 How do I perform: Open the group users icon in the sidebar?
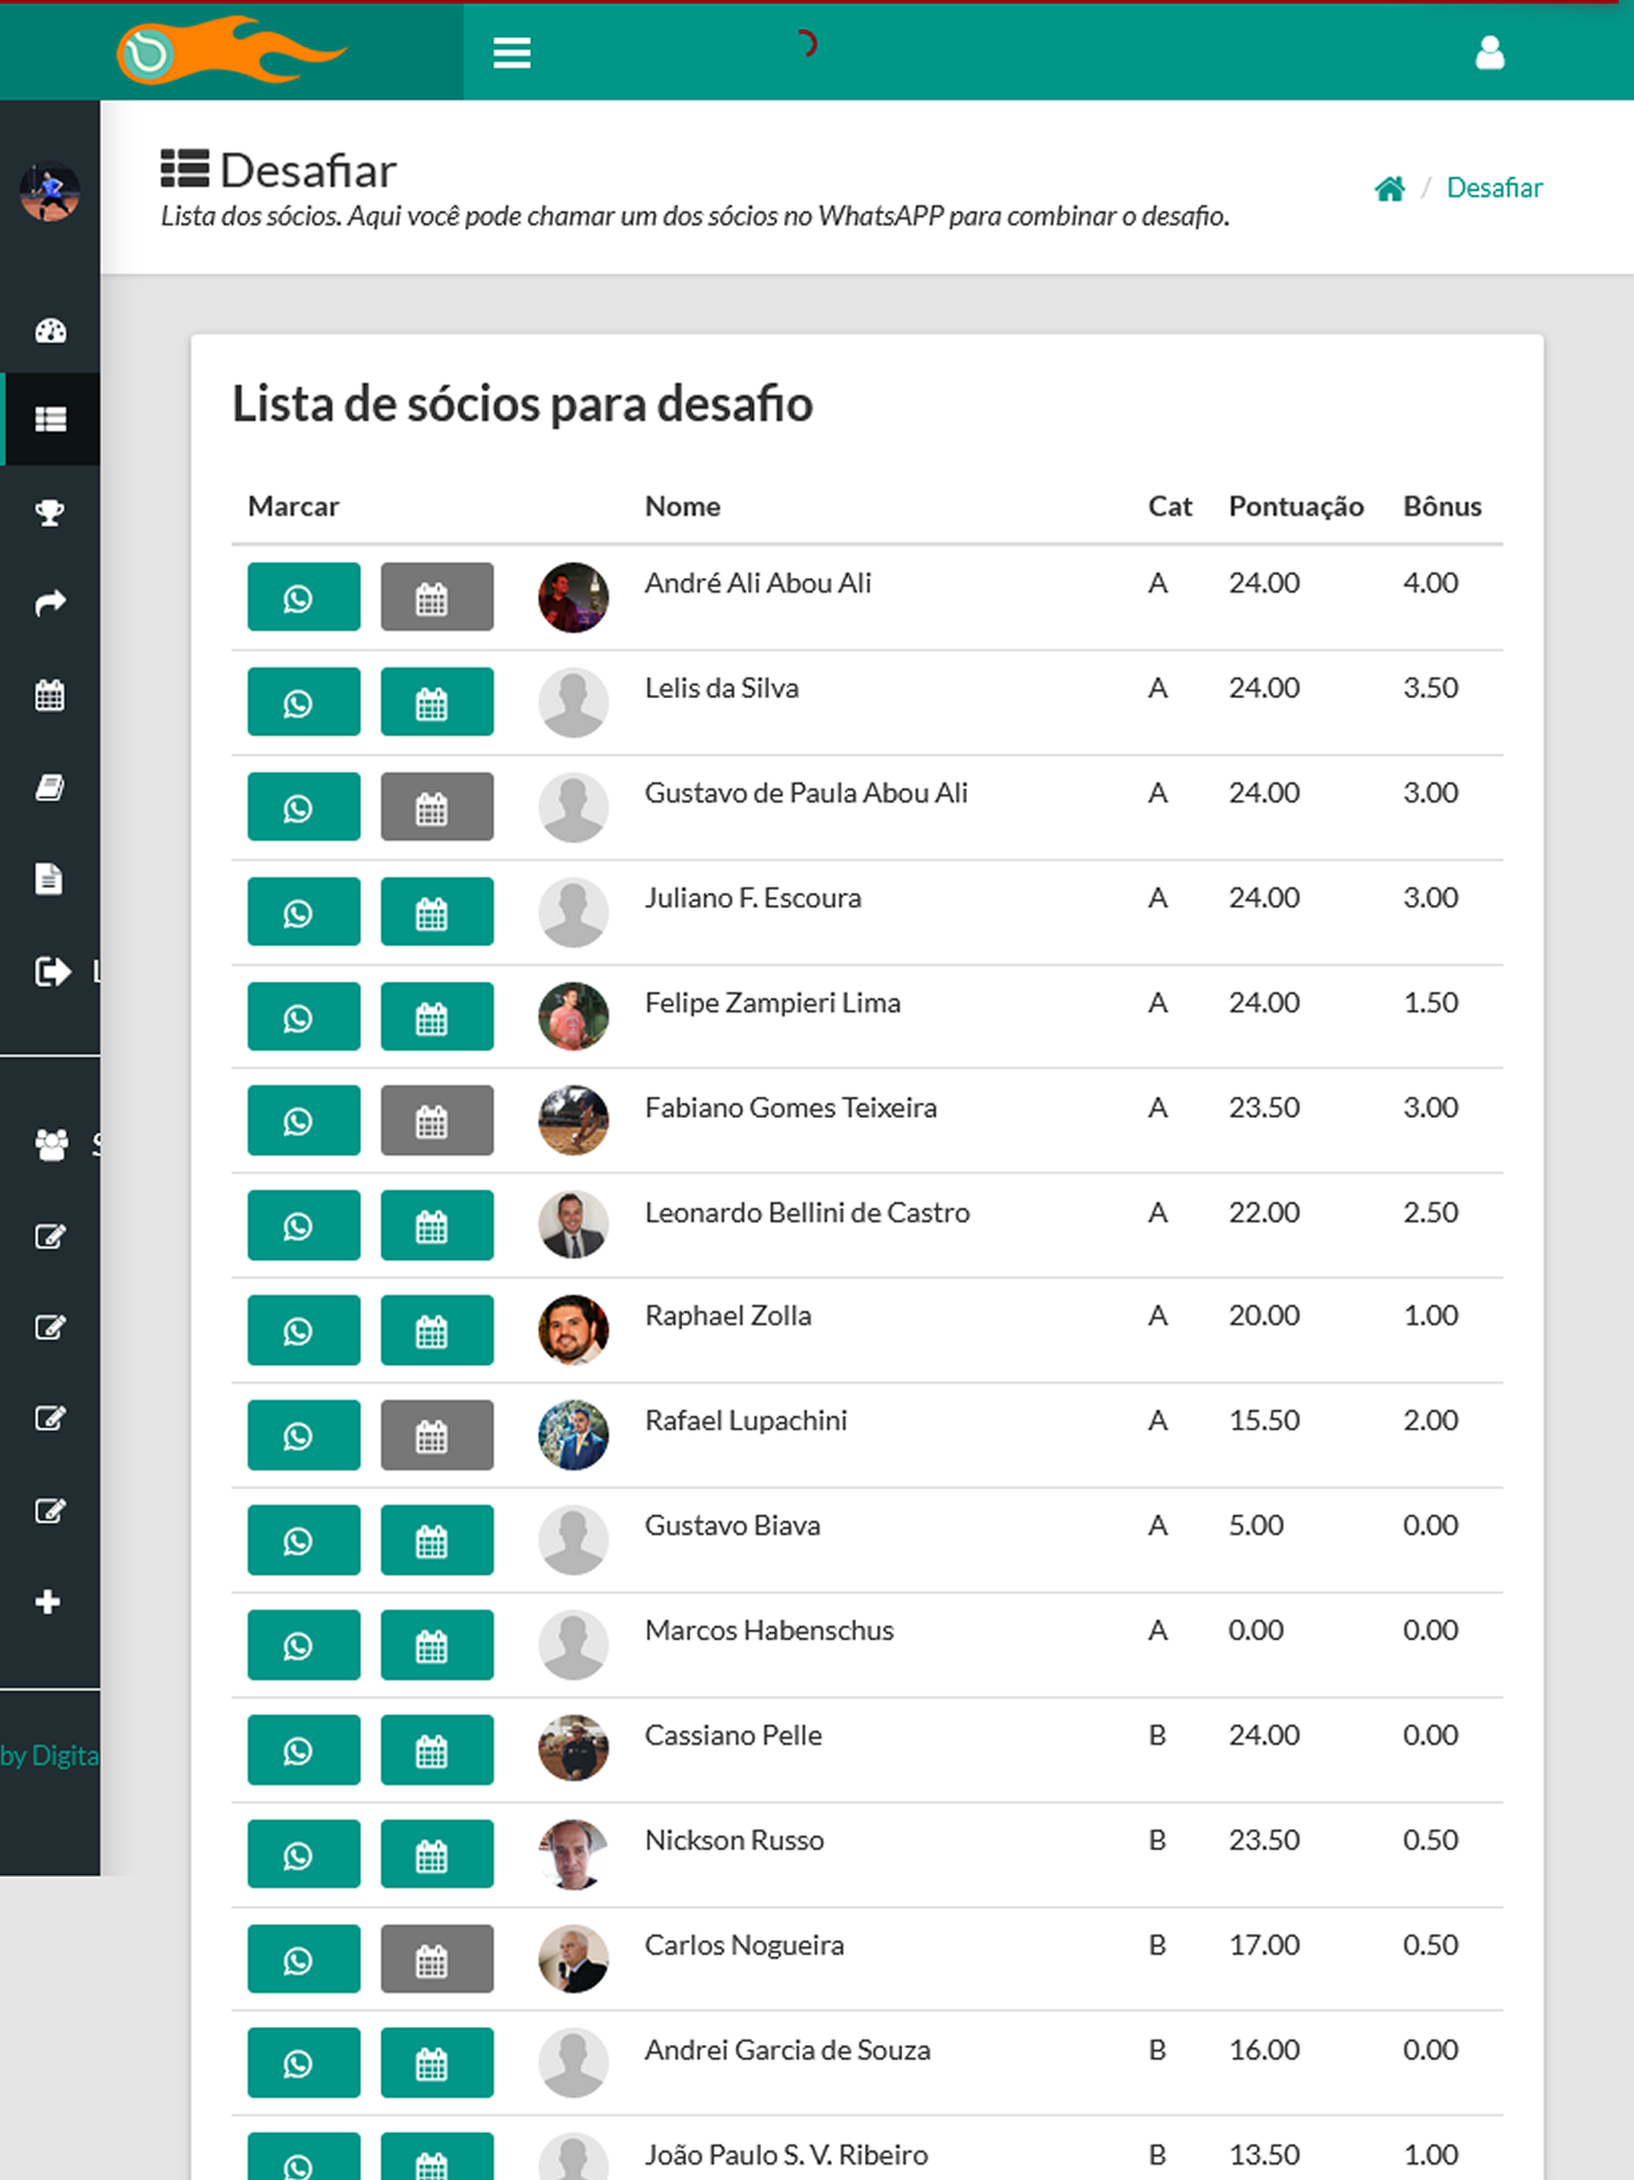pos(52,1144)
